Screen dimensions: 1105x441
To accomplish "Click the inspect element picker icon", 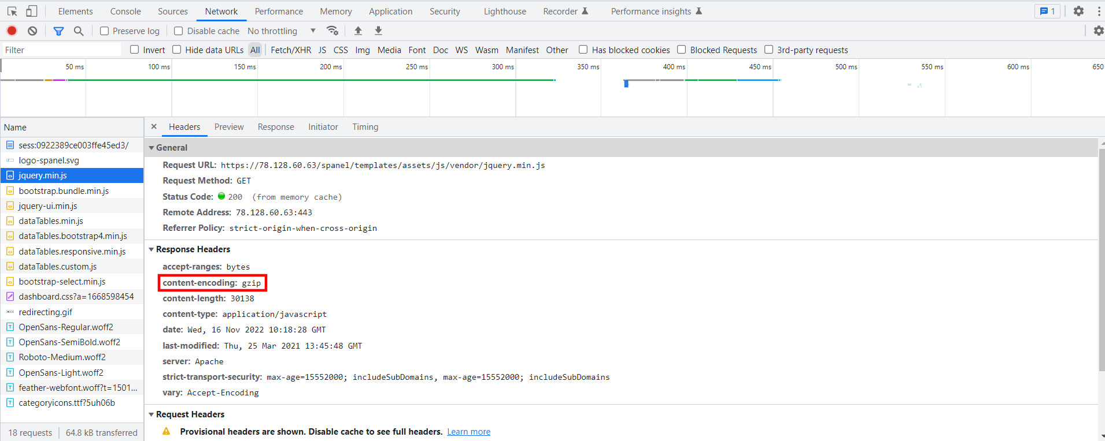I will (x=12, y=11).
